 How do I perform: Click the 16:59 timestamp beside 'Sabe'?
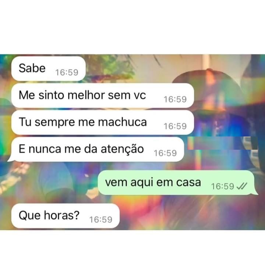pyautogui.click(x=67, y=72)
